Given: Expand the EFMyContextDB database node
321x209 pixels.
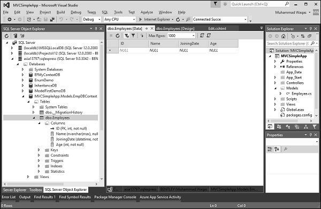Looking at the screenshot, I should coord(22,75).
